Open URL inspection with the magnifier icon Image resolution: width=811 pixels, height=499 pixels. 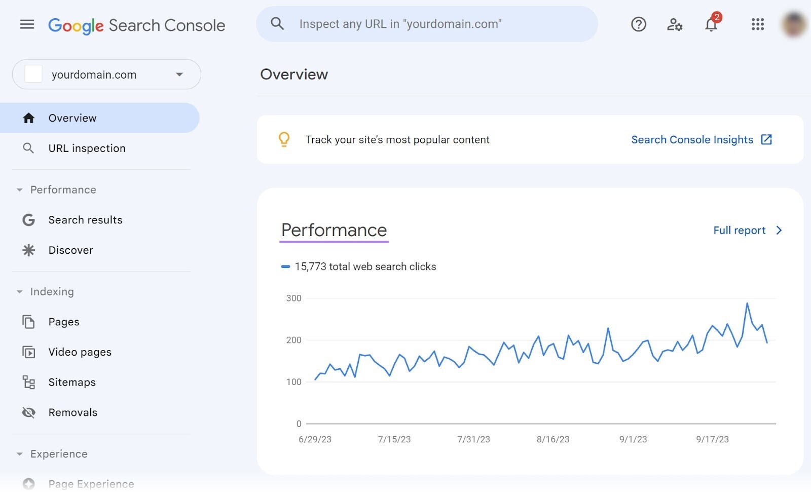point(28,148)
